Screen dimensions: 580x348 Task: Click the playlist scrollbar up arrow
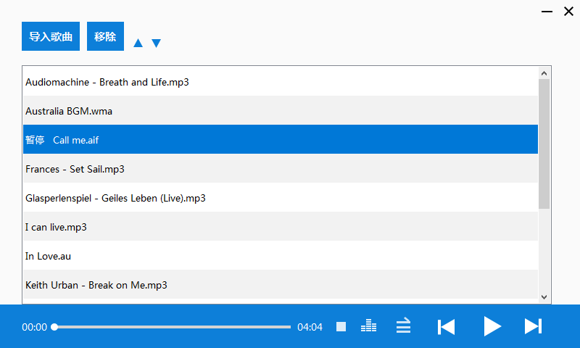click(544, 73)
